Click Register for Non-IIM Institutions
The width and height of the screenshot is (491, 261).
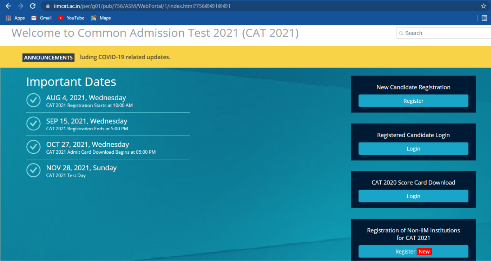413,252
